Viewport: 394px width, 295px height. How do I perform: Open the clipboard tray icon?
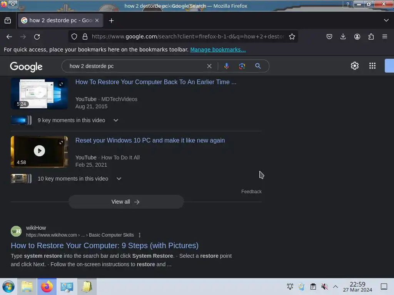(313, 287)
